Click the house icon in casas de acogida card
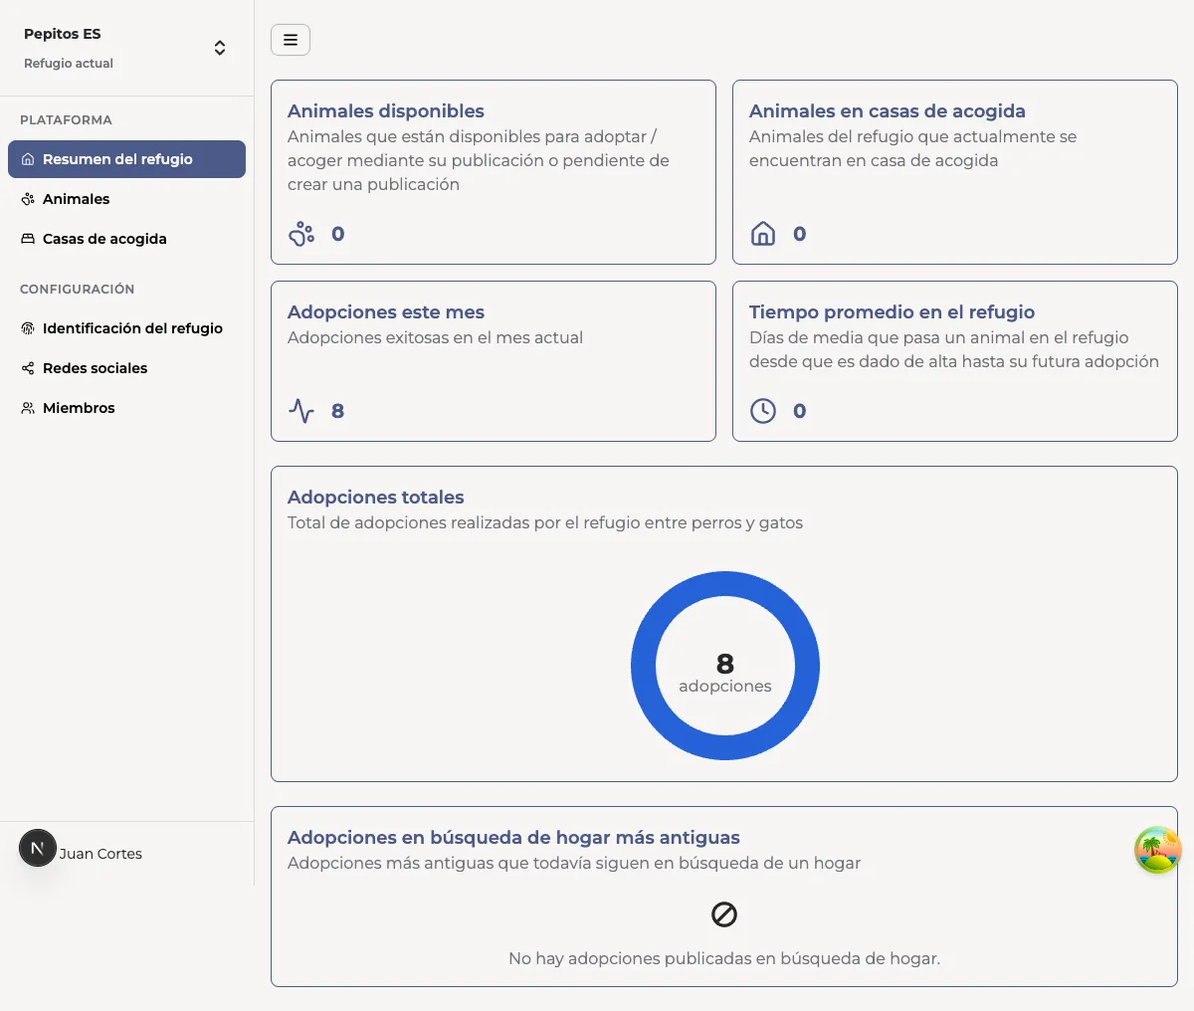 click(763, 234)
